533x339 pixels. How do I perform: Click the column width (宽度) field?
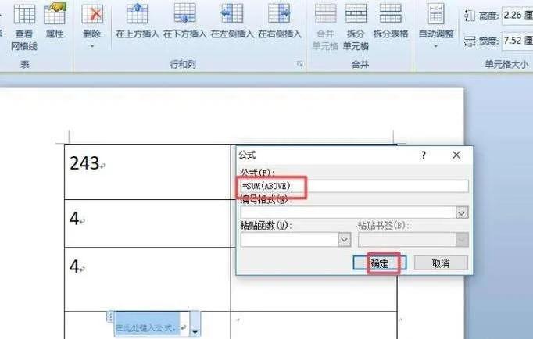(517, 41)
